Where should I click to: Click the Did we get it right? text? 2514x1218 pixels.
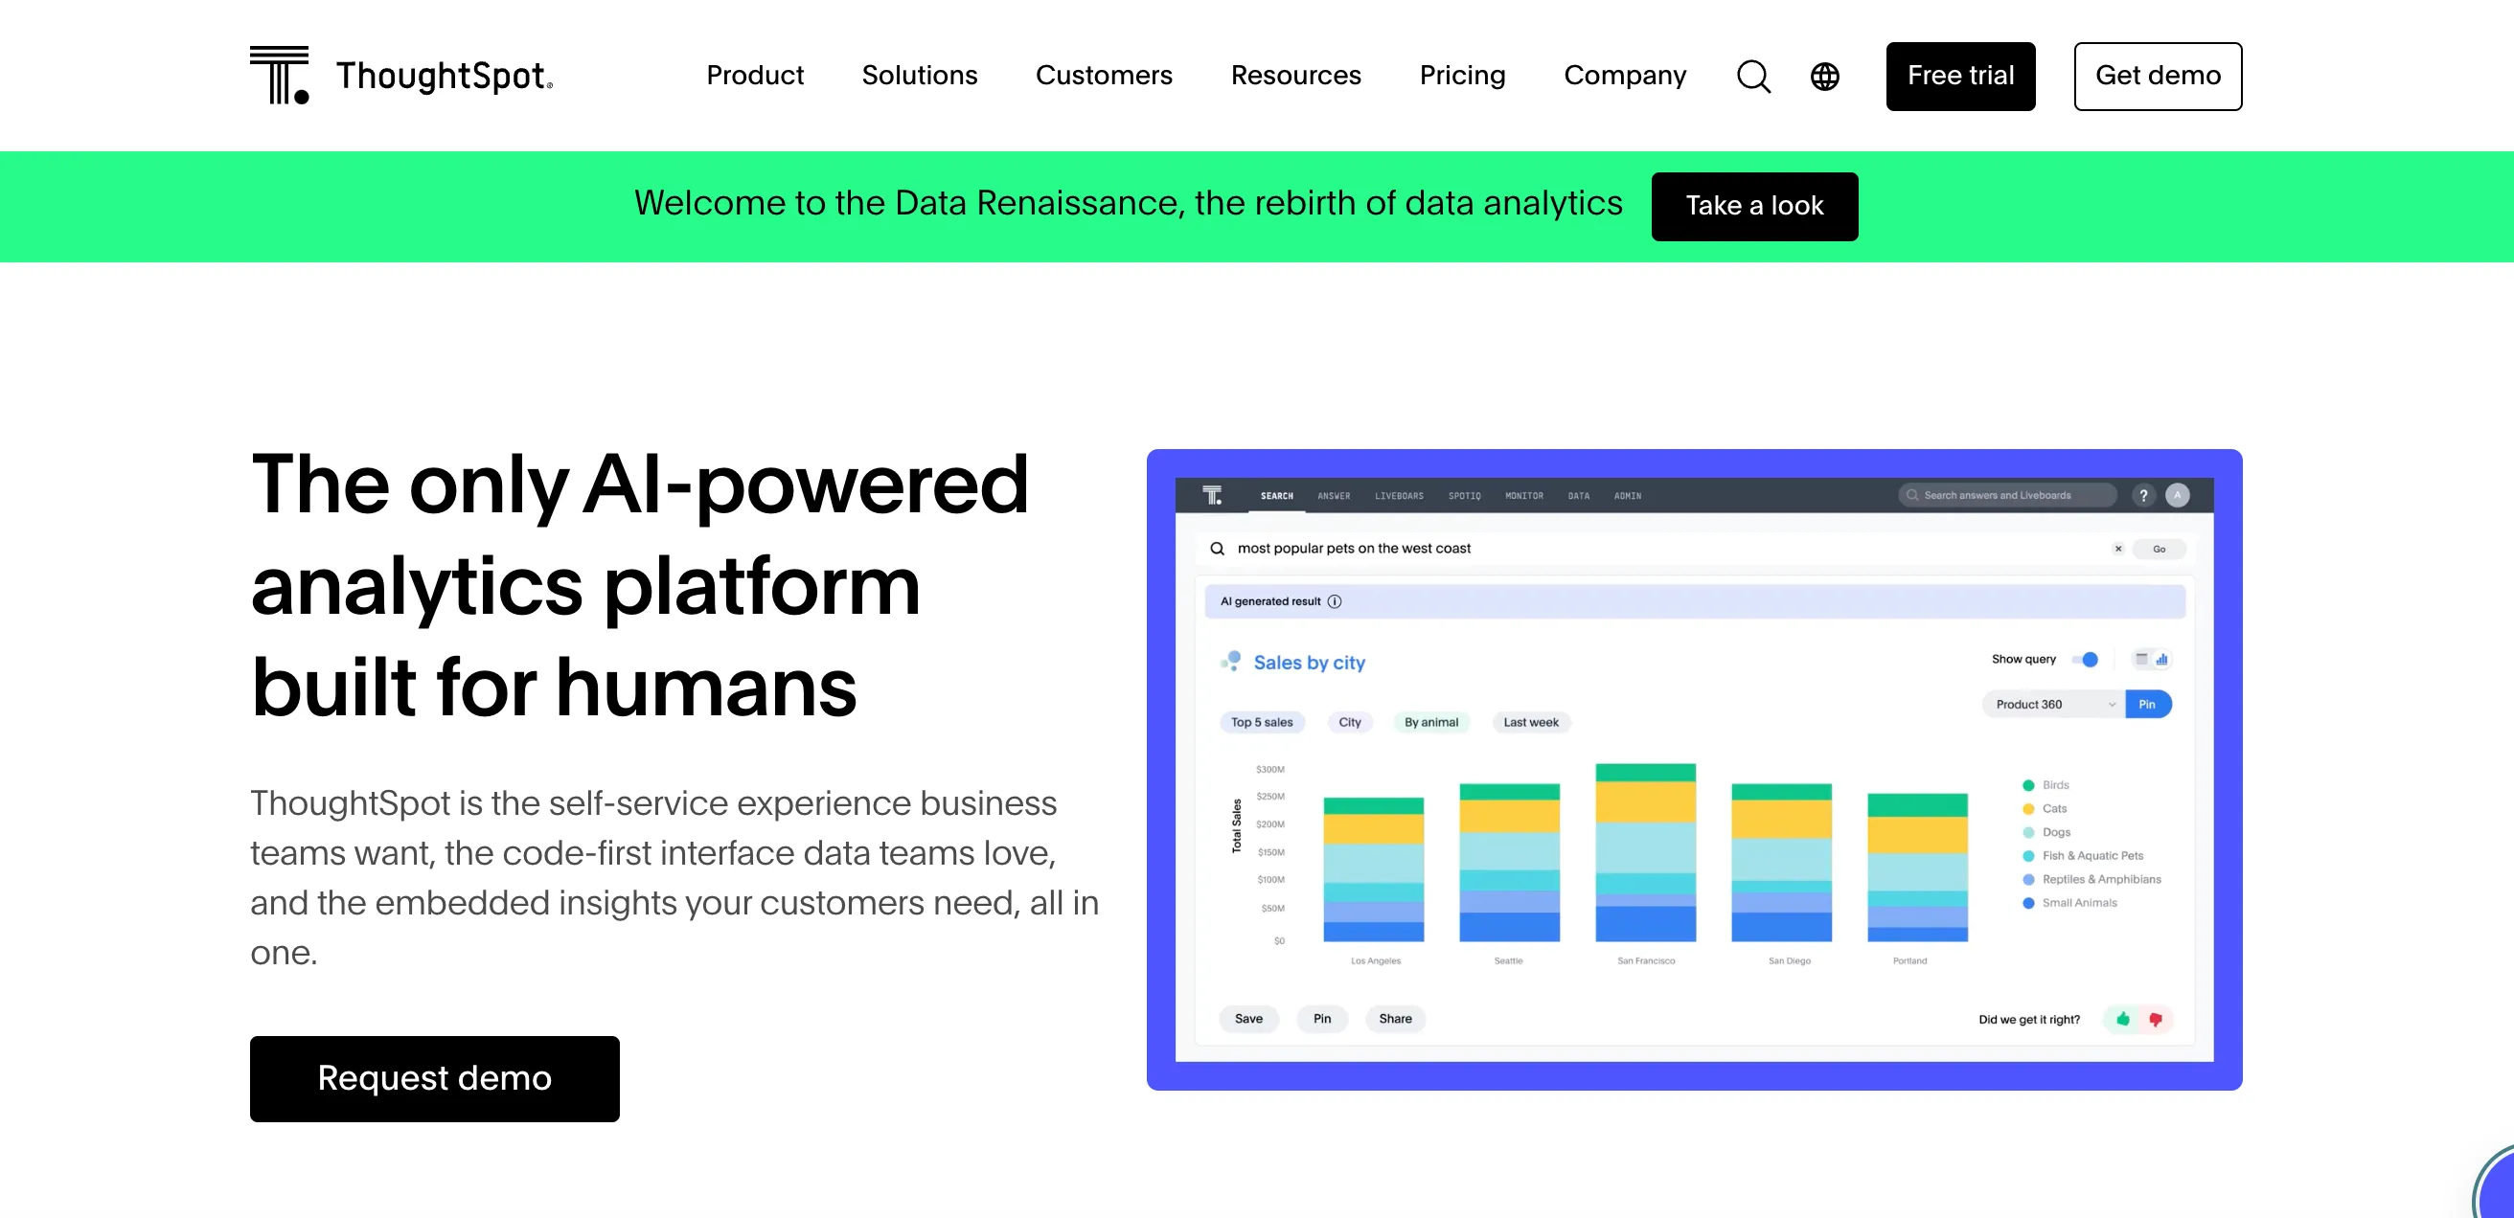coord(2028,1020)
